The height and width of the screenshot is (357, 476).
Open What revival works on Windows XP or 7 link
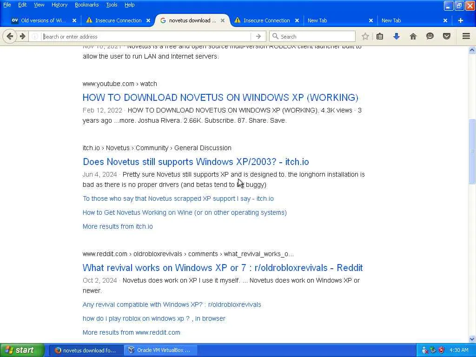[x=223, y=267]
